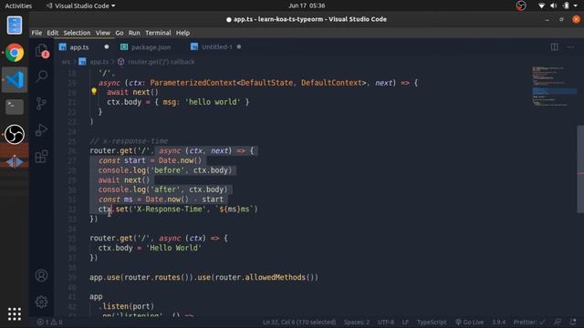Screen dimensions: 584x328
Task: Click '.listen(port)' on line 42
Action: (x=126, y=306)
